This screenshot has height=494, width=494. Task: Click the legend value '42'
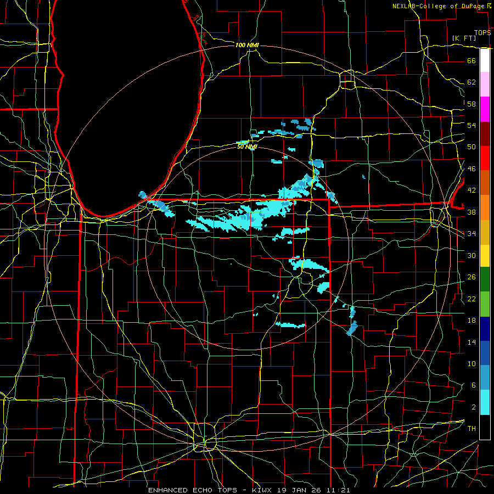[x=471, y=190]
